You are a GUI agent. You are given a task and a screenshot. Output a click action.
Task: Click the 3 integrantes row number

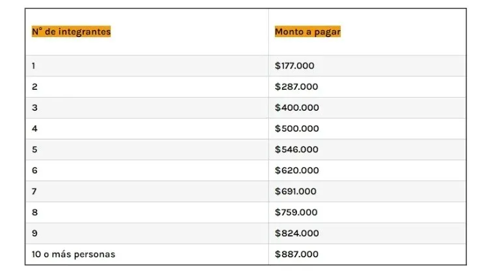tap(35, 107)
